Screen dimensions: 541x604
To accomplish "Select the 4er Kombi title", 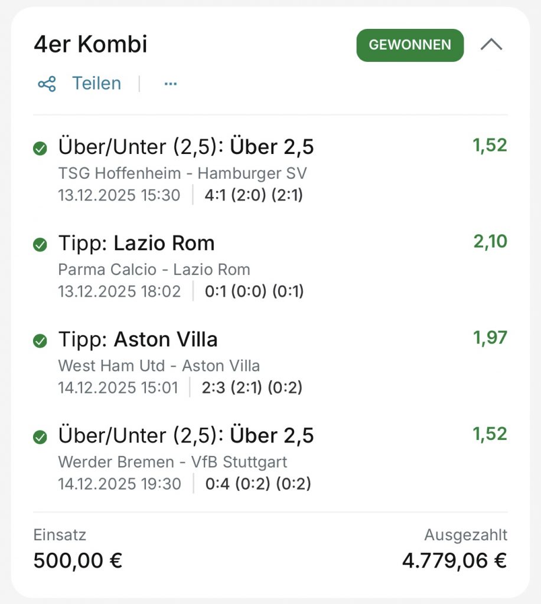I will (x=90, y=45).
